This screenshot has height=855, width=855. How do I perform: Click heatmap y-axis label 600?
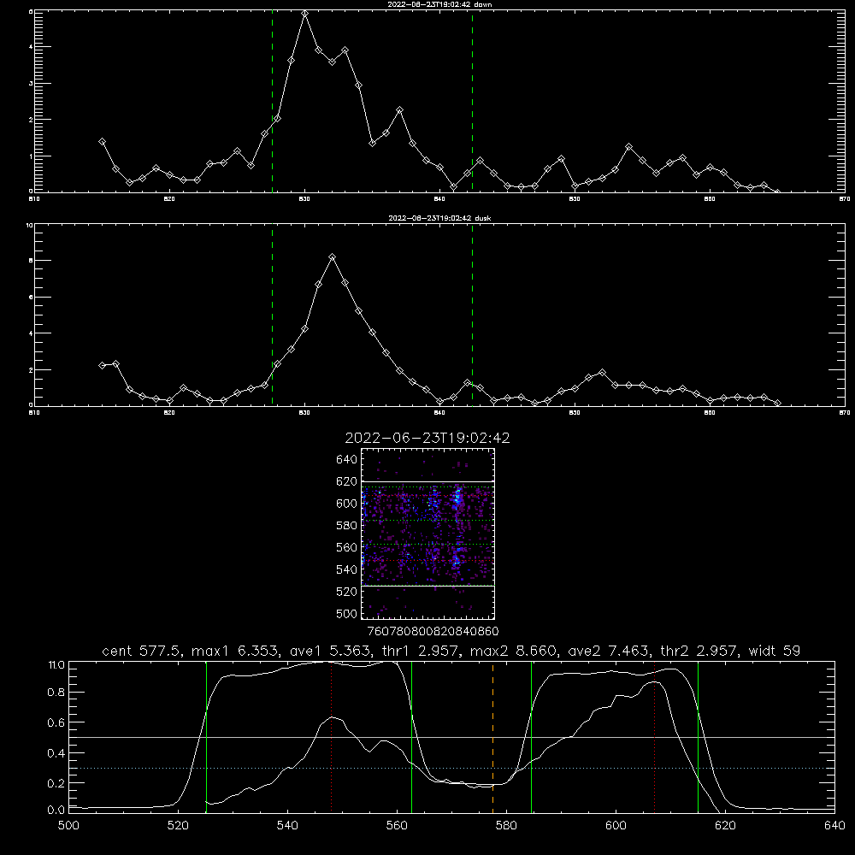click(347, 504)
